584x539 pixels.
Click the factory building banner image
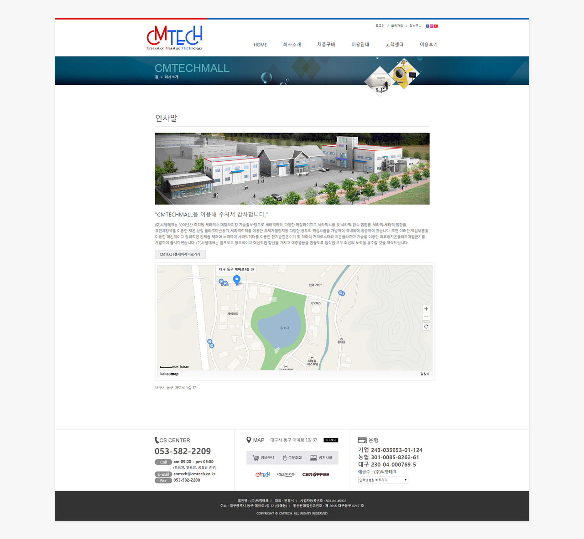tap(292, 169)
